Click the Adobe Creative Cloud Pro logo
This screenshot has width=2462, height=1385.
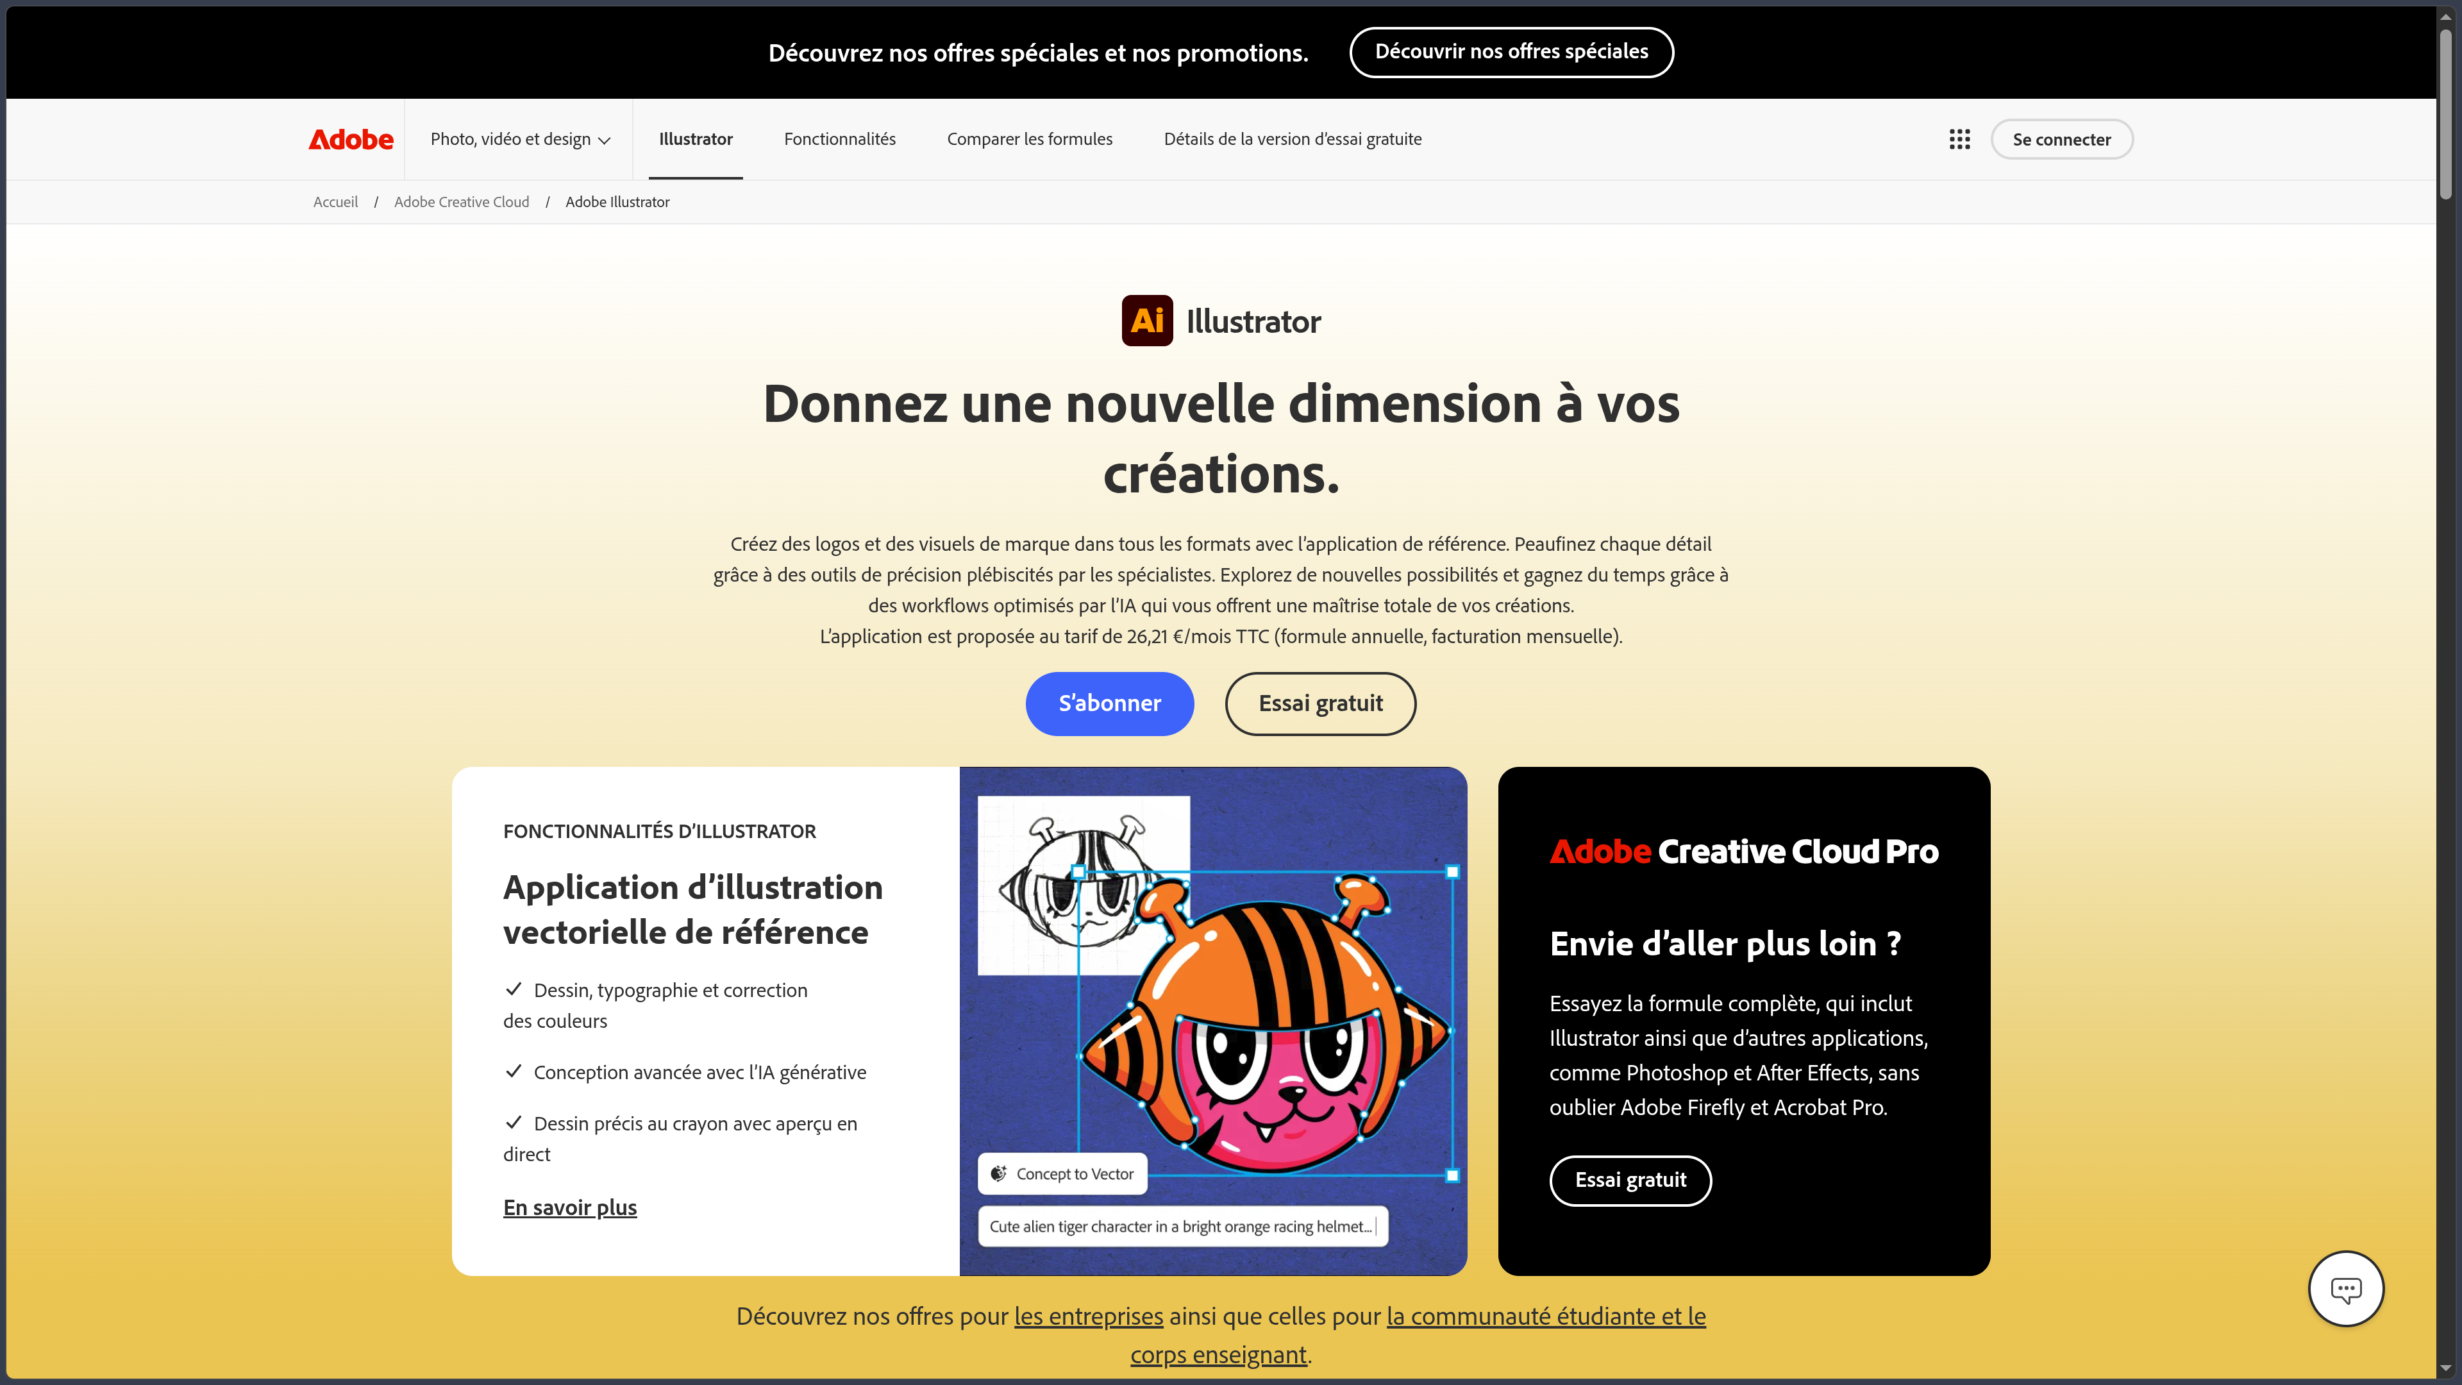[1744, 851]
